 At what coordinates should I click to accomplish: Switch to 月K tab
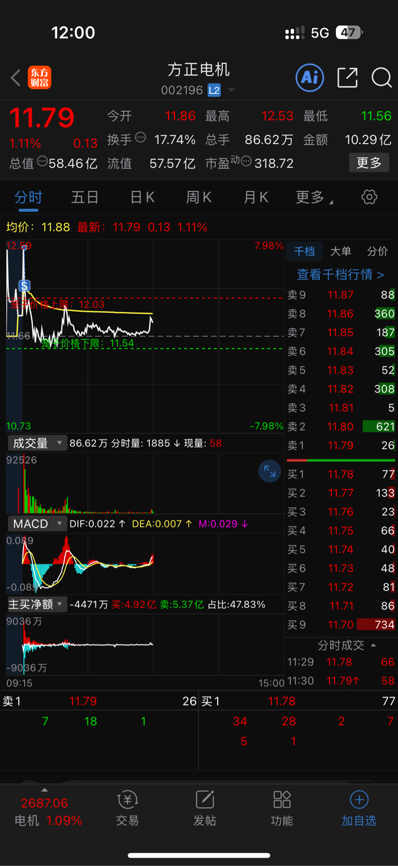point(255,197)
